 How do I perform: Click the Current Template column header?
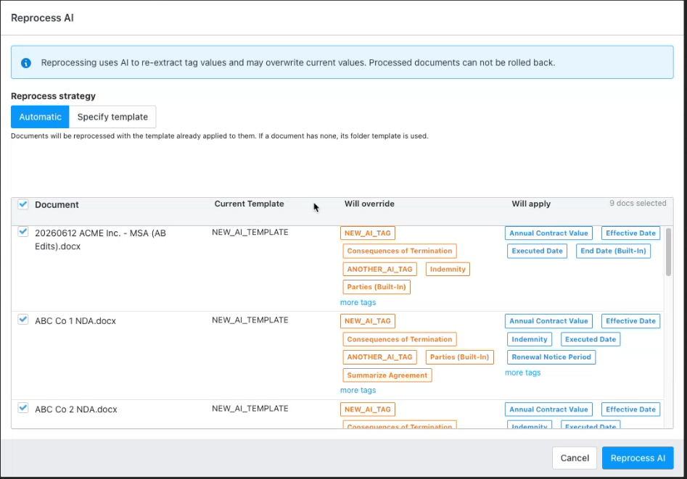249,204
